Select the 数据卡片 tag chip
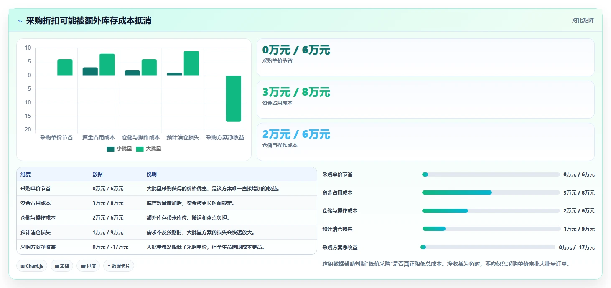611x288 pixels. (x=119, y=266)
